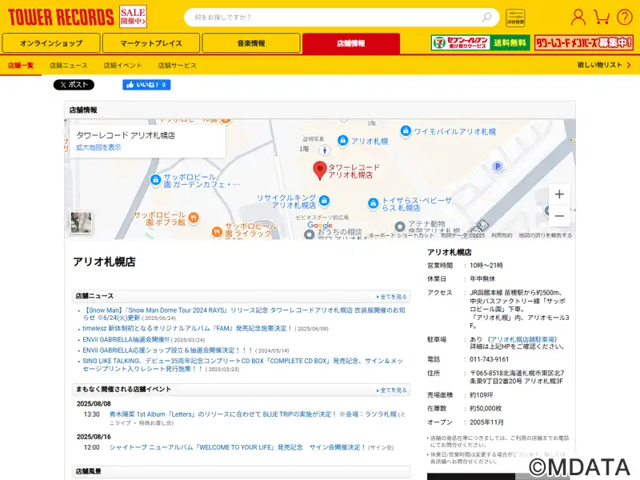640x480 pixels.
Task: Switch map to satellite view thumbnail
Action: click(x=81, y=222)
